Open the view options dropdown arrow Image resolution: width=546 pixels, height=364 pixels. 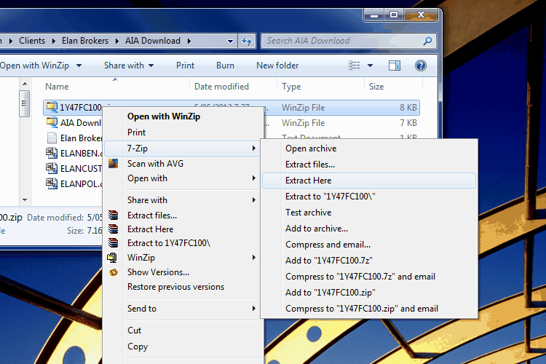(x=370, y=66)
